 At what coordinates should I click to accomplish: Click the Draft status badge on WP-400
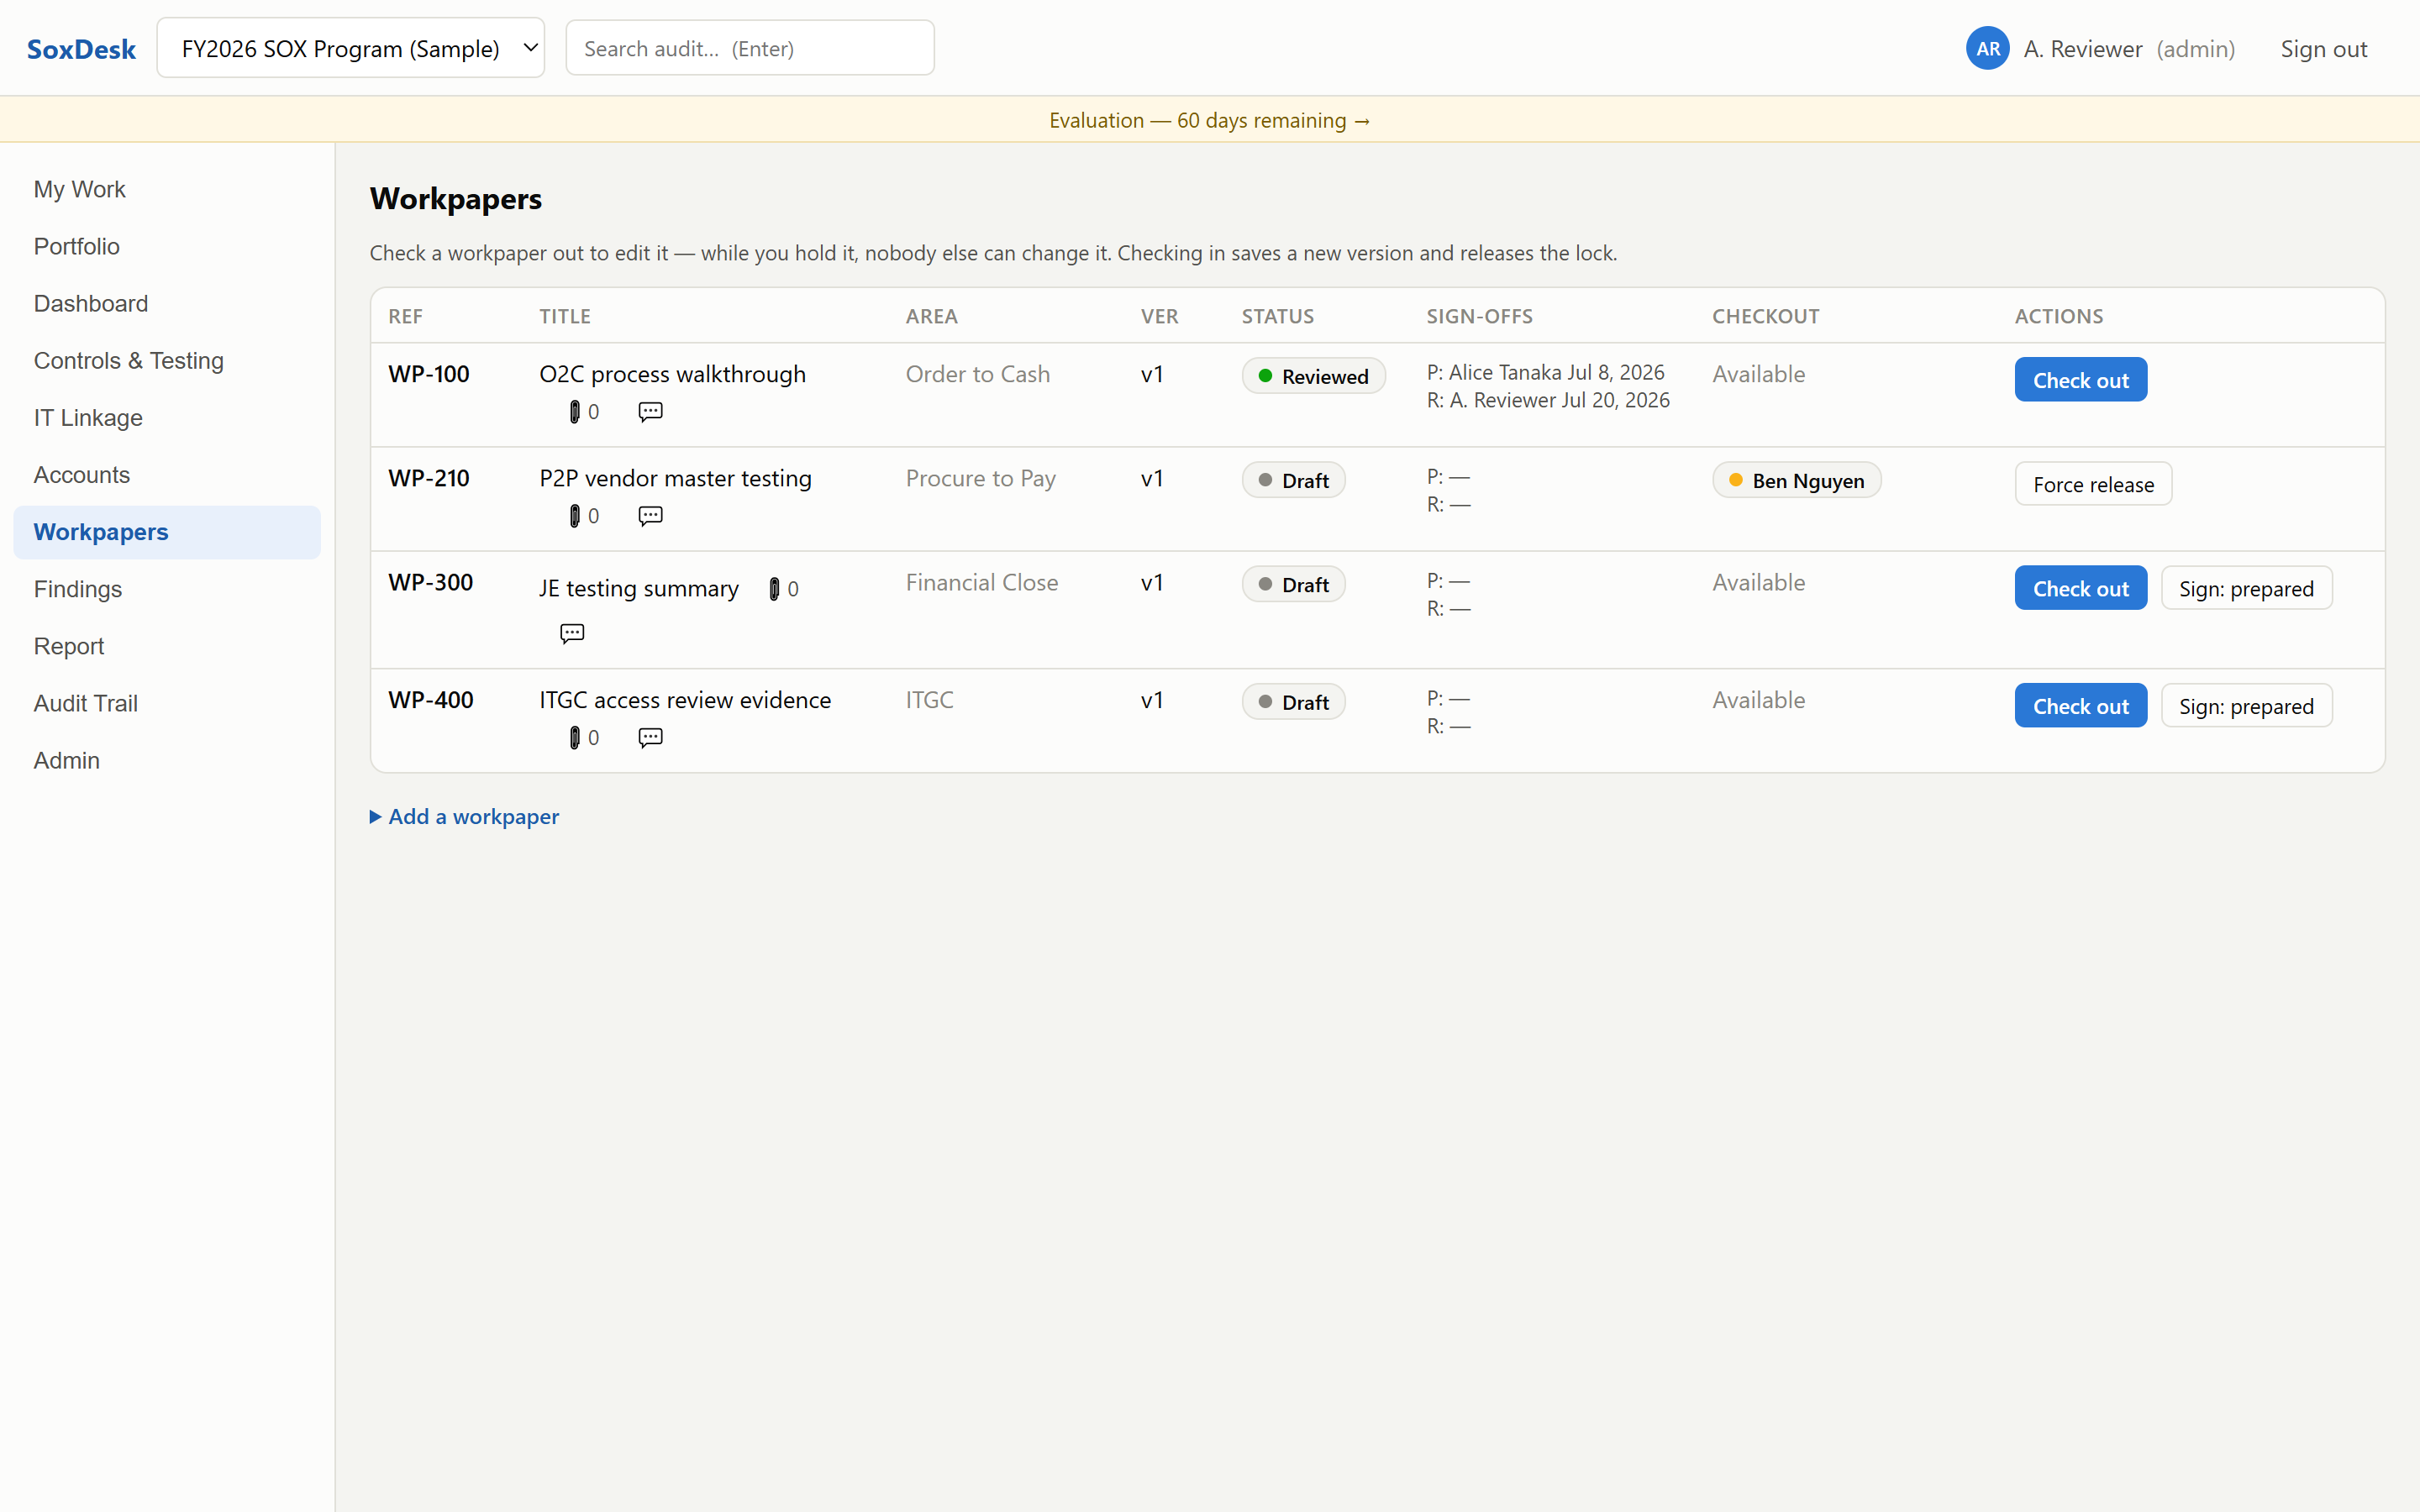click(1293, 702)
